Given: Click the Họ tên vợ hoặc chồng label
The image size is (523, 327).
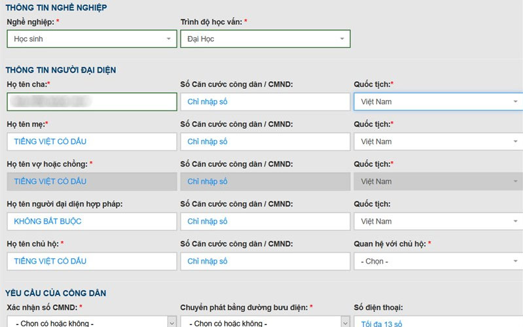Looking at the screenshot, I should click(49, 164).
